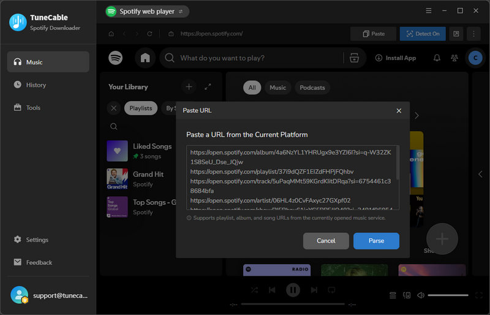
Task: Select the Podcasts filter chip
Action: [312, 88]
